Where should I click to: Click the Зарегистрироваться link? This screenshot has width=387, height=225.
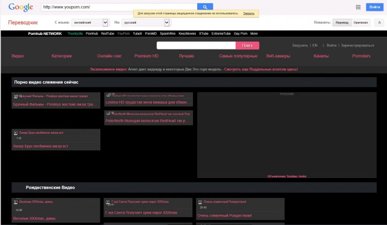(357, 45)
